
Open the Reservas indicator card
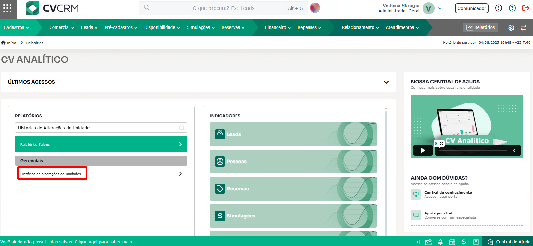pos(293,189)
